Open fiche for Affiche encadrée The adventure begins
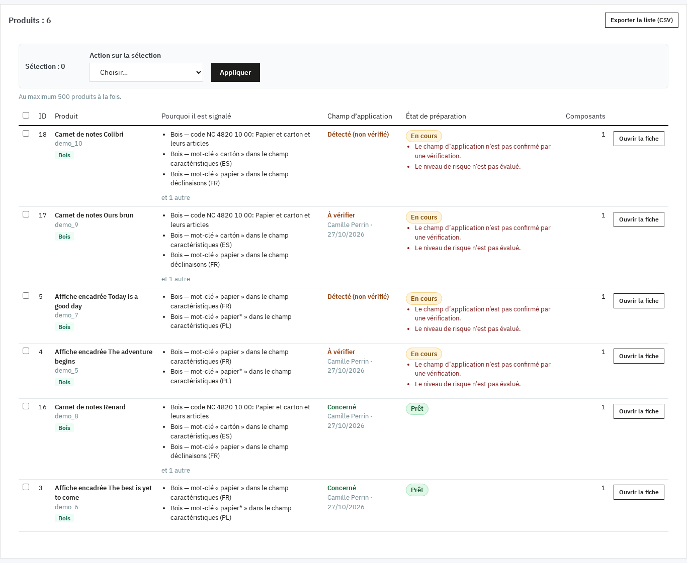This screenshot has width=687, height=563. point(639,356)
